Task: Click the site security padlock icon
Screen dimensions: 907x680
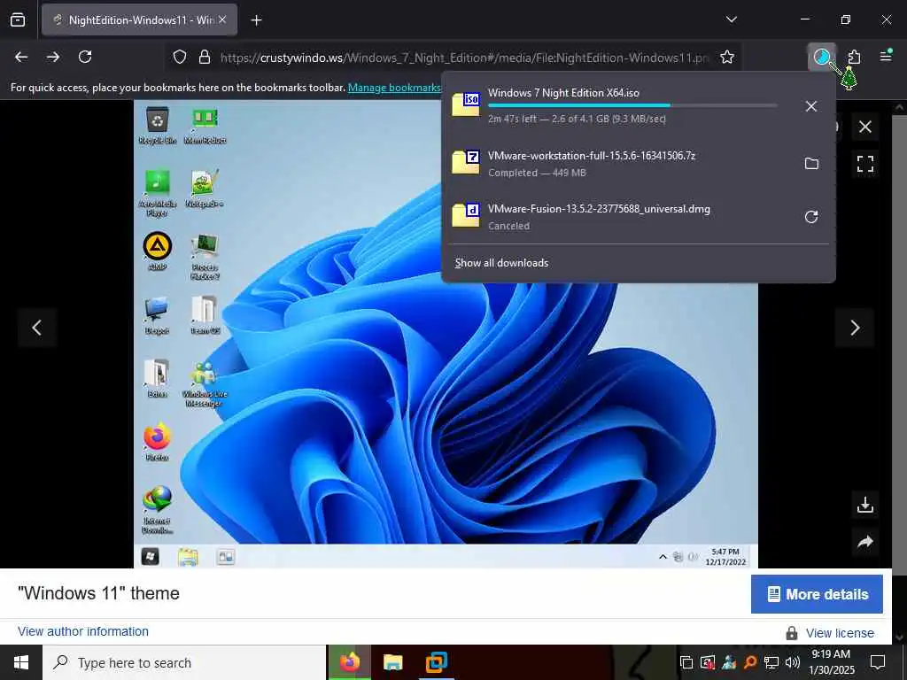Action: pyautogui.click(x=205, y=58)
